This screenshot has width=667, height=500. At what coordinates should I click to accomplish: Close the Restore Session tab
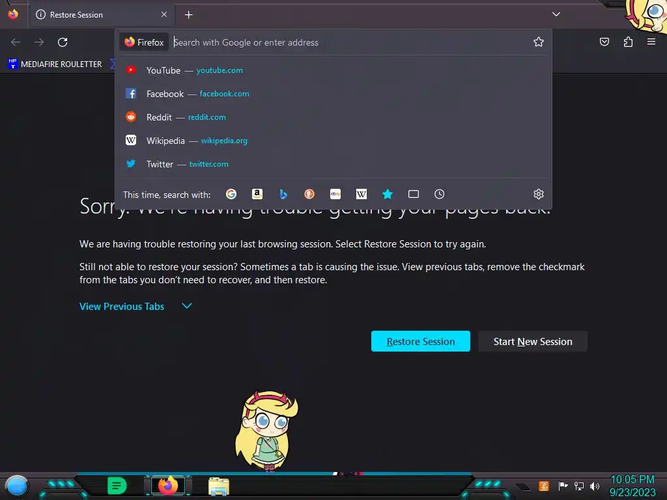[x=164, y=14]
